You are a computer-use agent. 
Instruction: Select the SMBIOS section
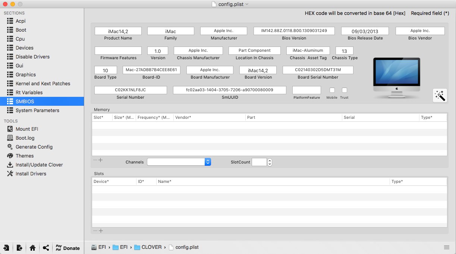pos(42,101)
